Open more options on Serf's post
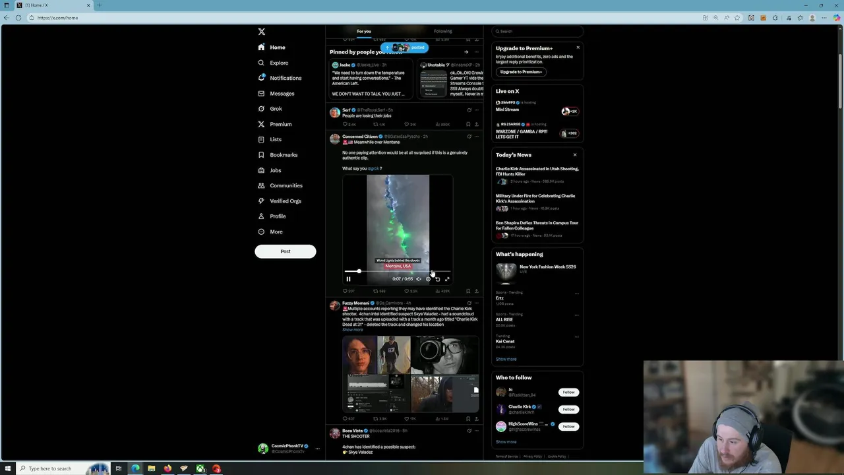 477,110
